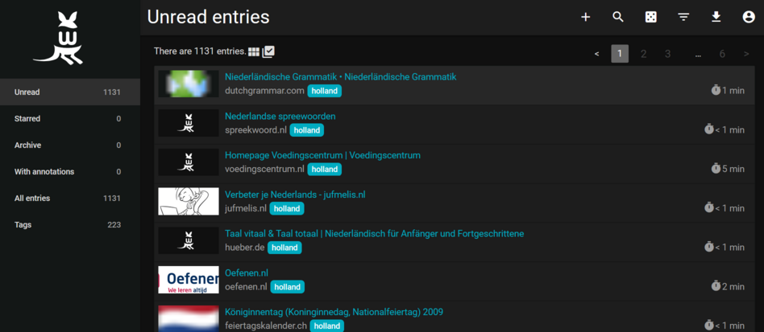The width and height of the screenshot is (764, 332).
Task: Click holland tag on oefenen.nl row
Action: [288, 287]
